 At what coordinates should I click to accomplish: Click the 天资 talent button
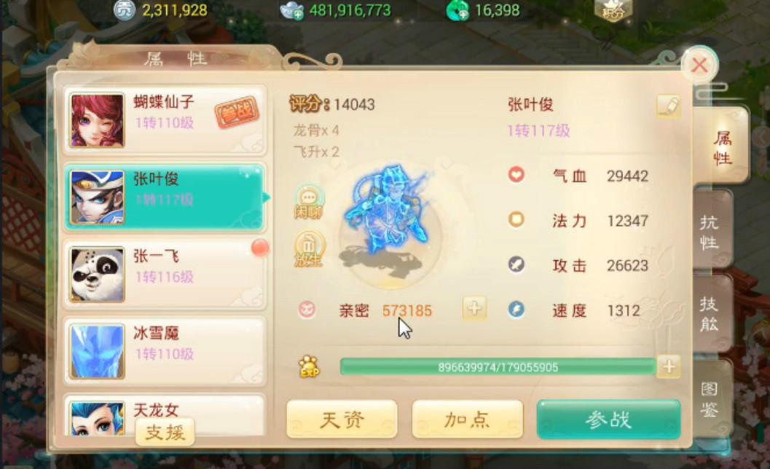pos(342,419)
